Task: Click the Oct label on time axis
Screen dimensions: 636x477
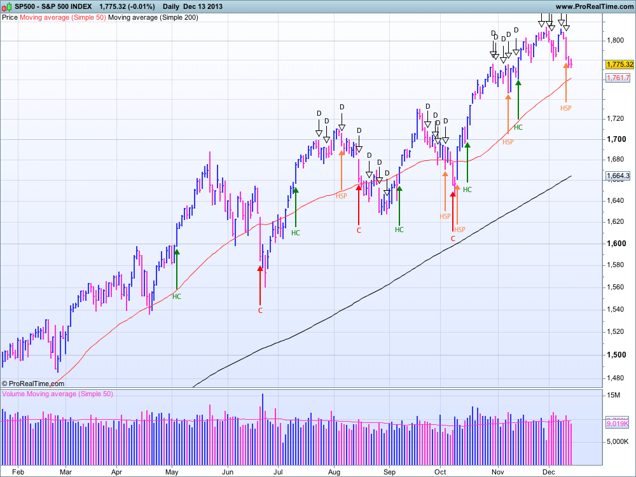Action: point(440,472)
